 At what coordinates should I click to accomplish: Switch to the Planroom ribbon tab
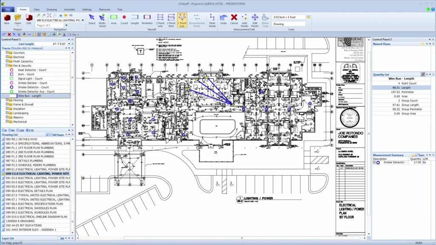(105, 9)
